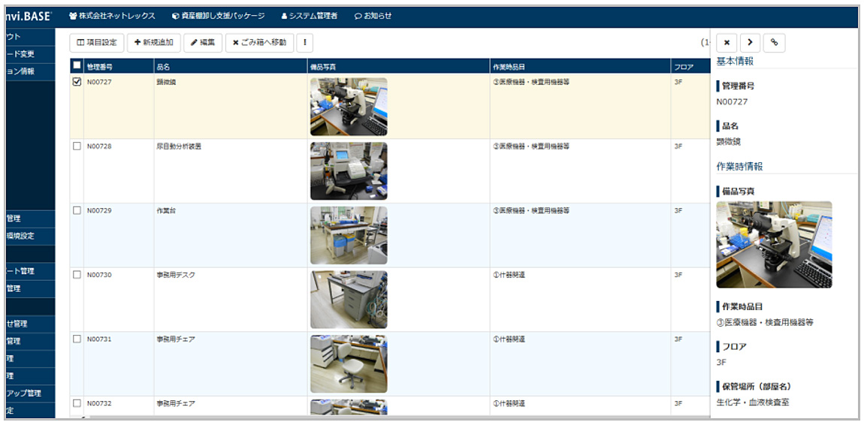
Task: Open the chair photo in row N00731
Action: (x=349, y=364)
